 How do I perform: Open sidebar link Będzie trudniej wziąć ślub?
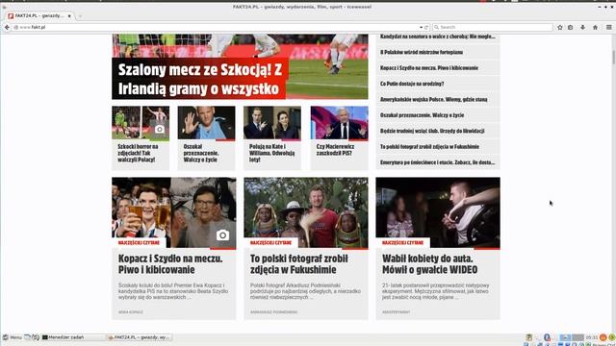[432, 131]
